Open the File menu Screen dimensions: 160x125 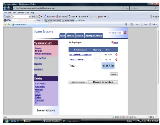coord(5,13)
